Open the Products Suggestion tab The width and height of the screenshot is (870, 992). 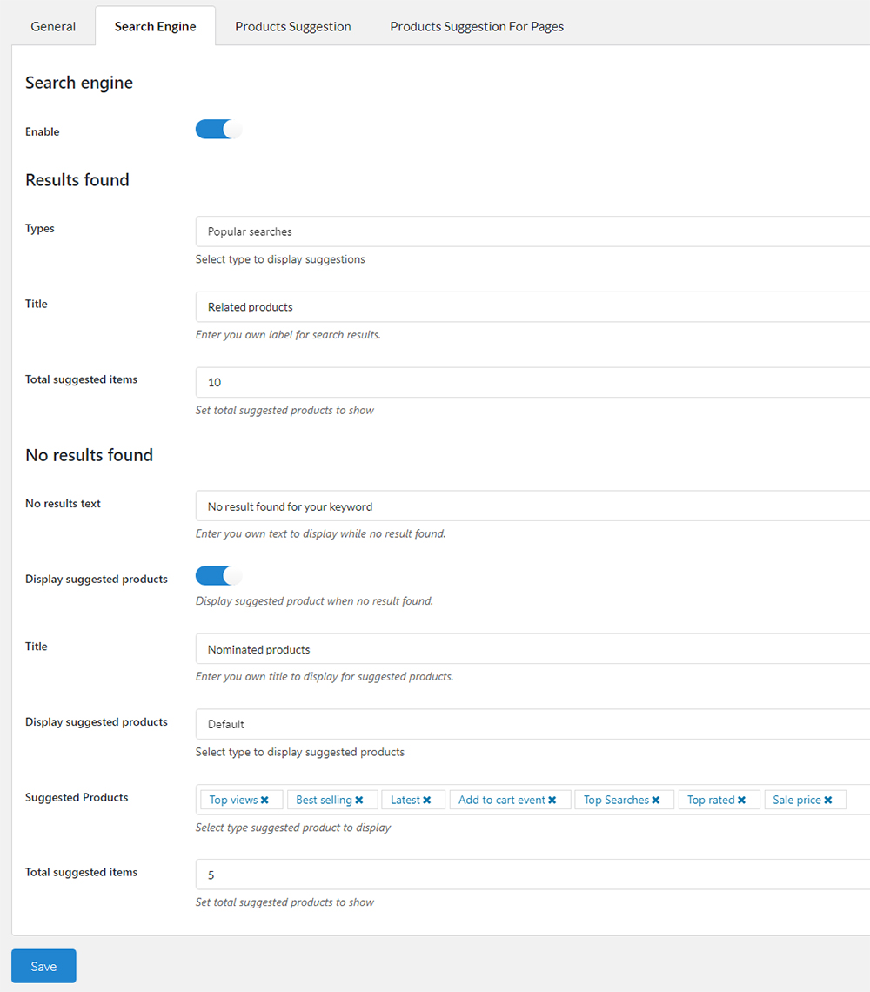tap(292, 26)
